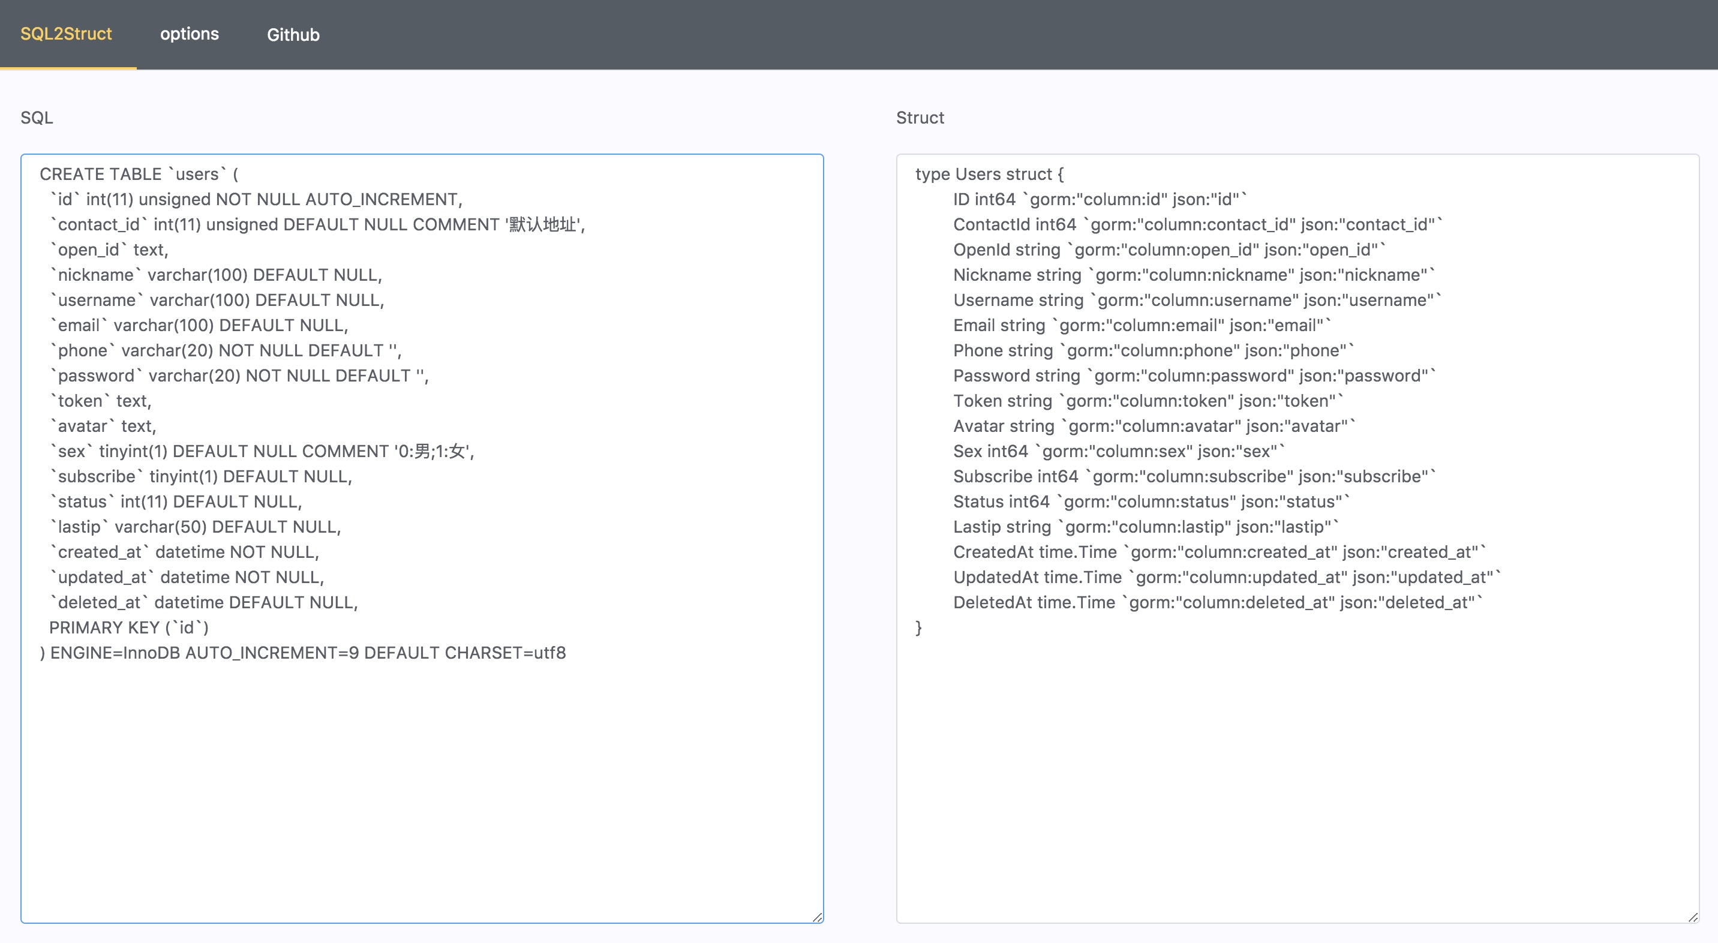Click the `deleted_at` datetime line

[x=204, y=603]
